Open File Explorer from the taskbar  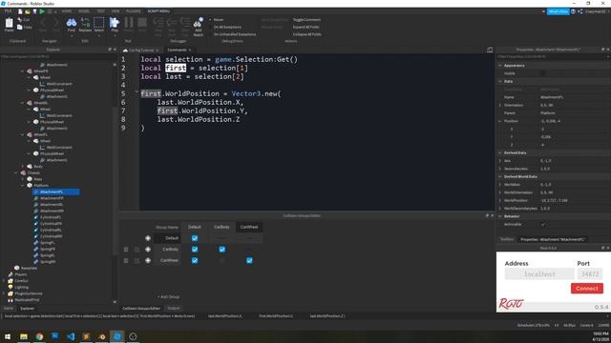pos(24,336)
